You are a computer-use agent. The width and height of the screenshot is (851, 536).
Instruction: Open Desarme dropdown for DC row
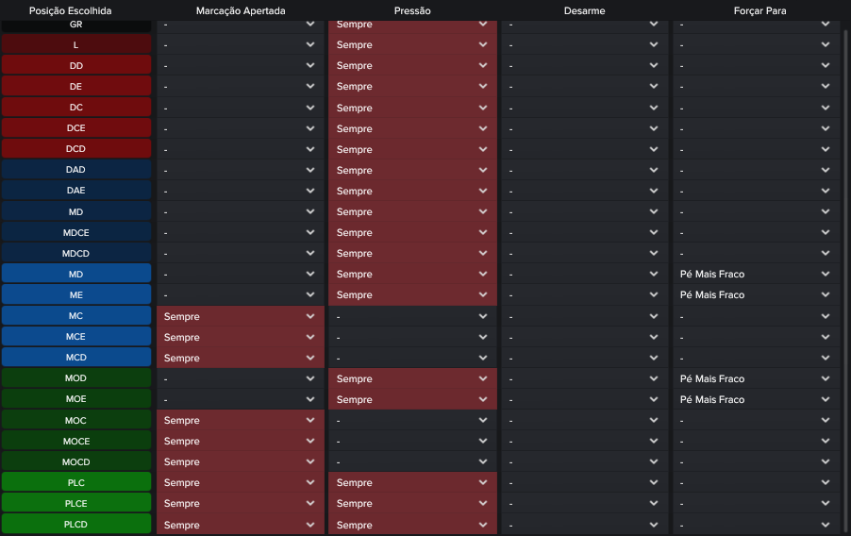tap(583, 108)
